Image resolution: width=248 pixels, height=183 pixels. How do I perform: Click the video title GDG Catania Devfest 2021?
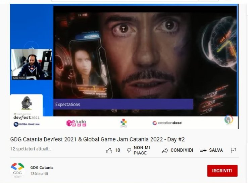97,139
